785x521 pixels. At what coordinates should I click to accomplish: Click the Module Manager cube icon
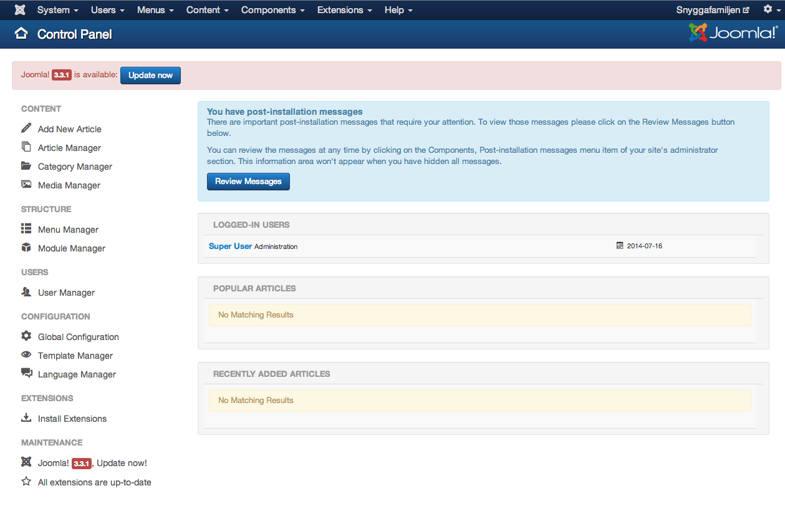[x=26, y=248]
